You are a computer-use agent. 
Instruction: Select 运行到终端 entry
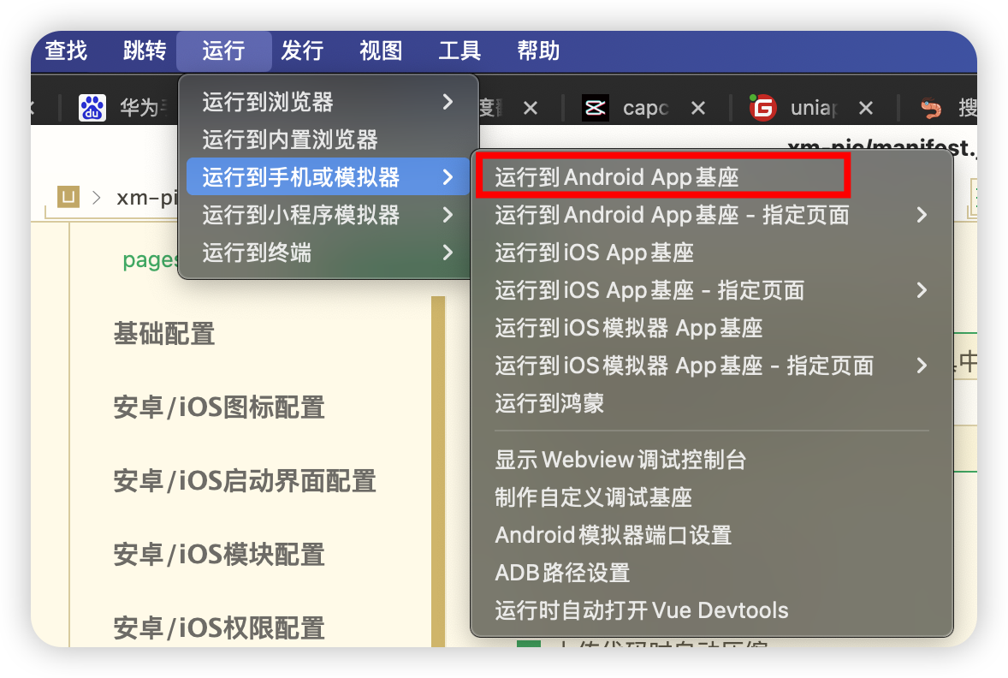(328, 253)
